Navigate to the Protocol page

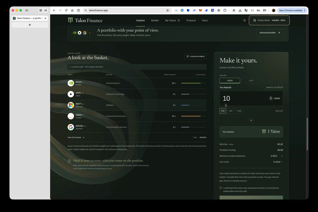(191, 20)
